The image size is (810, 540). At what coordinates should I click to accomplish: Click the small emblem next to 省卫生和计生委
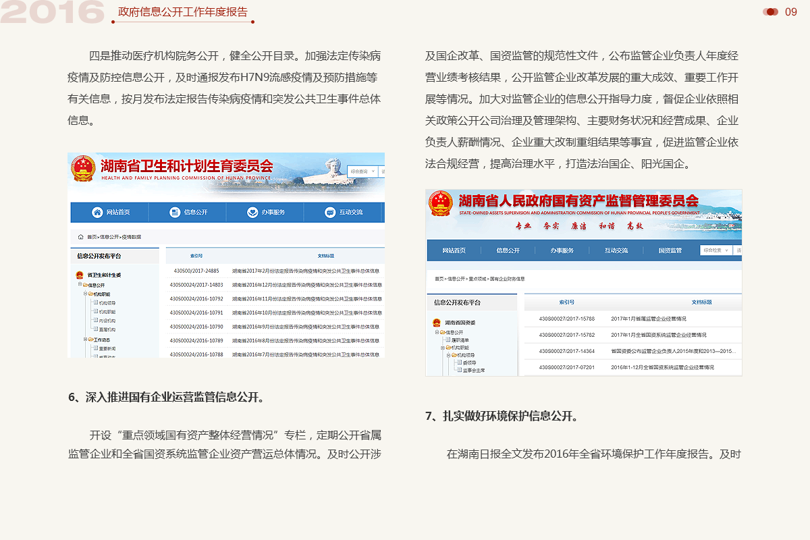click(x=80, y=275)
